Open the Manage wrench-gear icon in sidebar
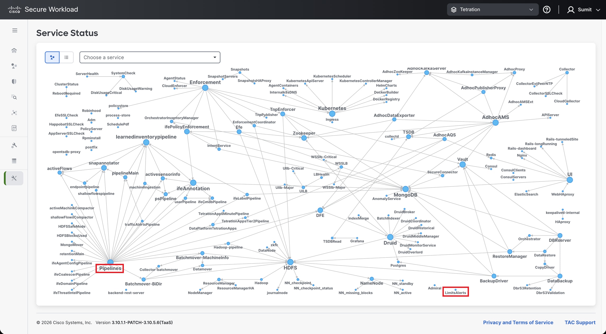The width and height of the screenshot is (606, 334). (14, 145)
